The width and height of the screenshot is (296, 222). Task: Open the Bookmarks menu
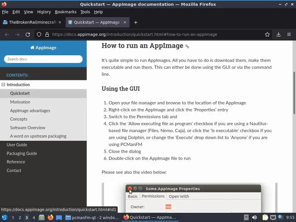coord(66,12)
